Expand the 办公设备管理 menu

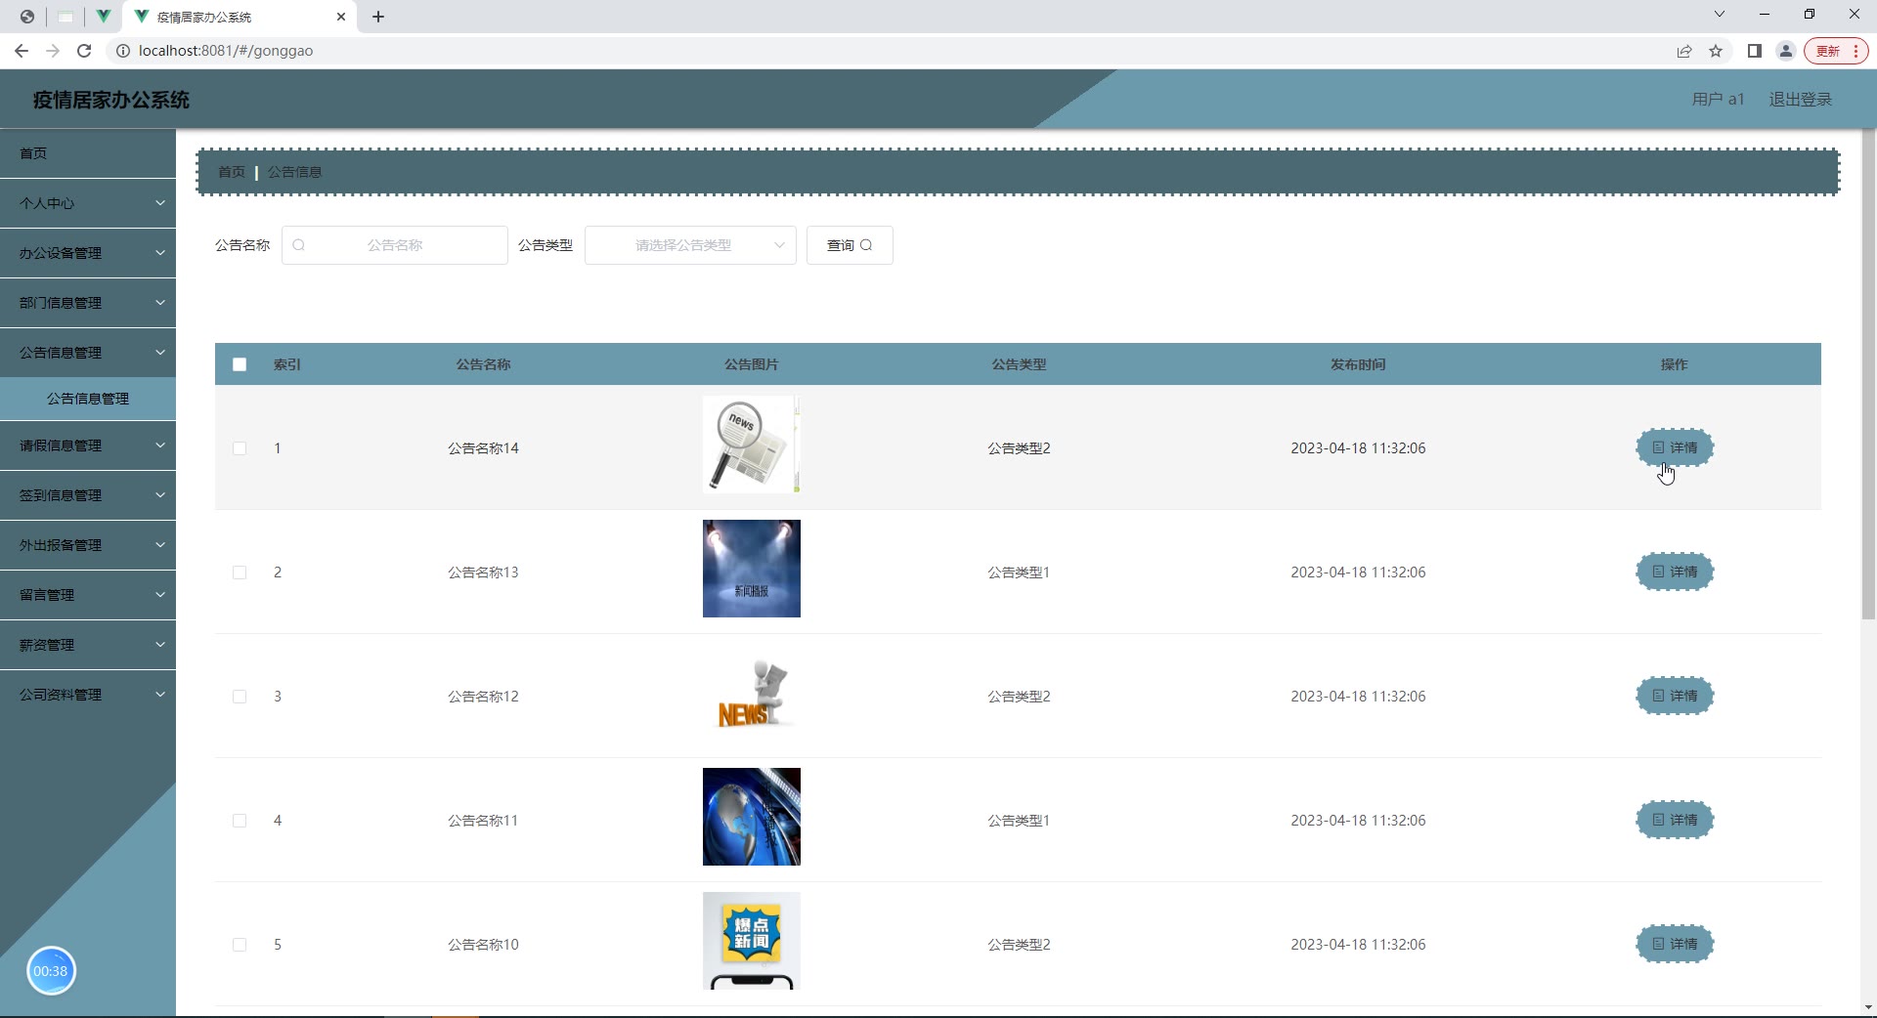(88, 253)
